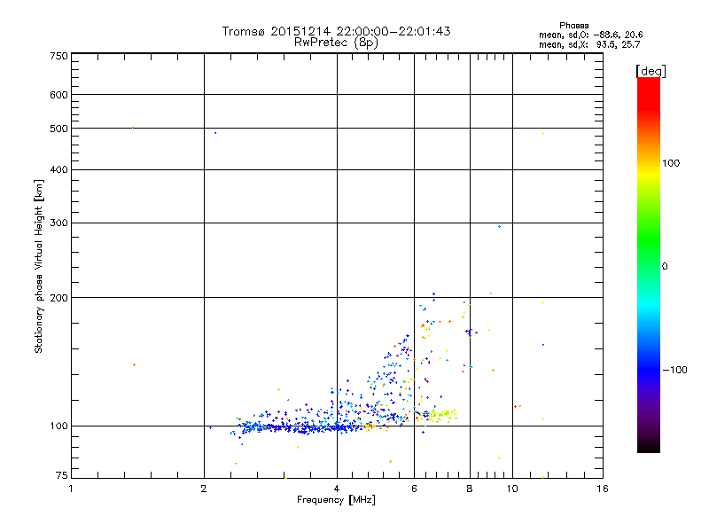Click the y-axis tick label "500"

[x=58, y=129]
